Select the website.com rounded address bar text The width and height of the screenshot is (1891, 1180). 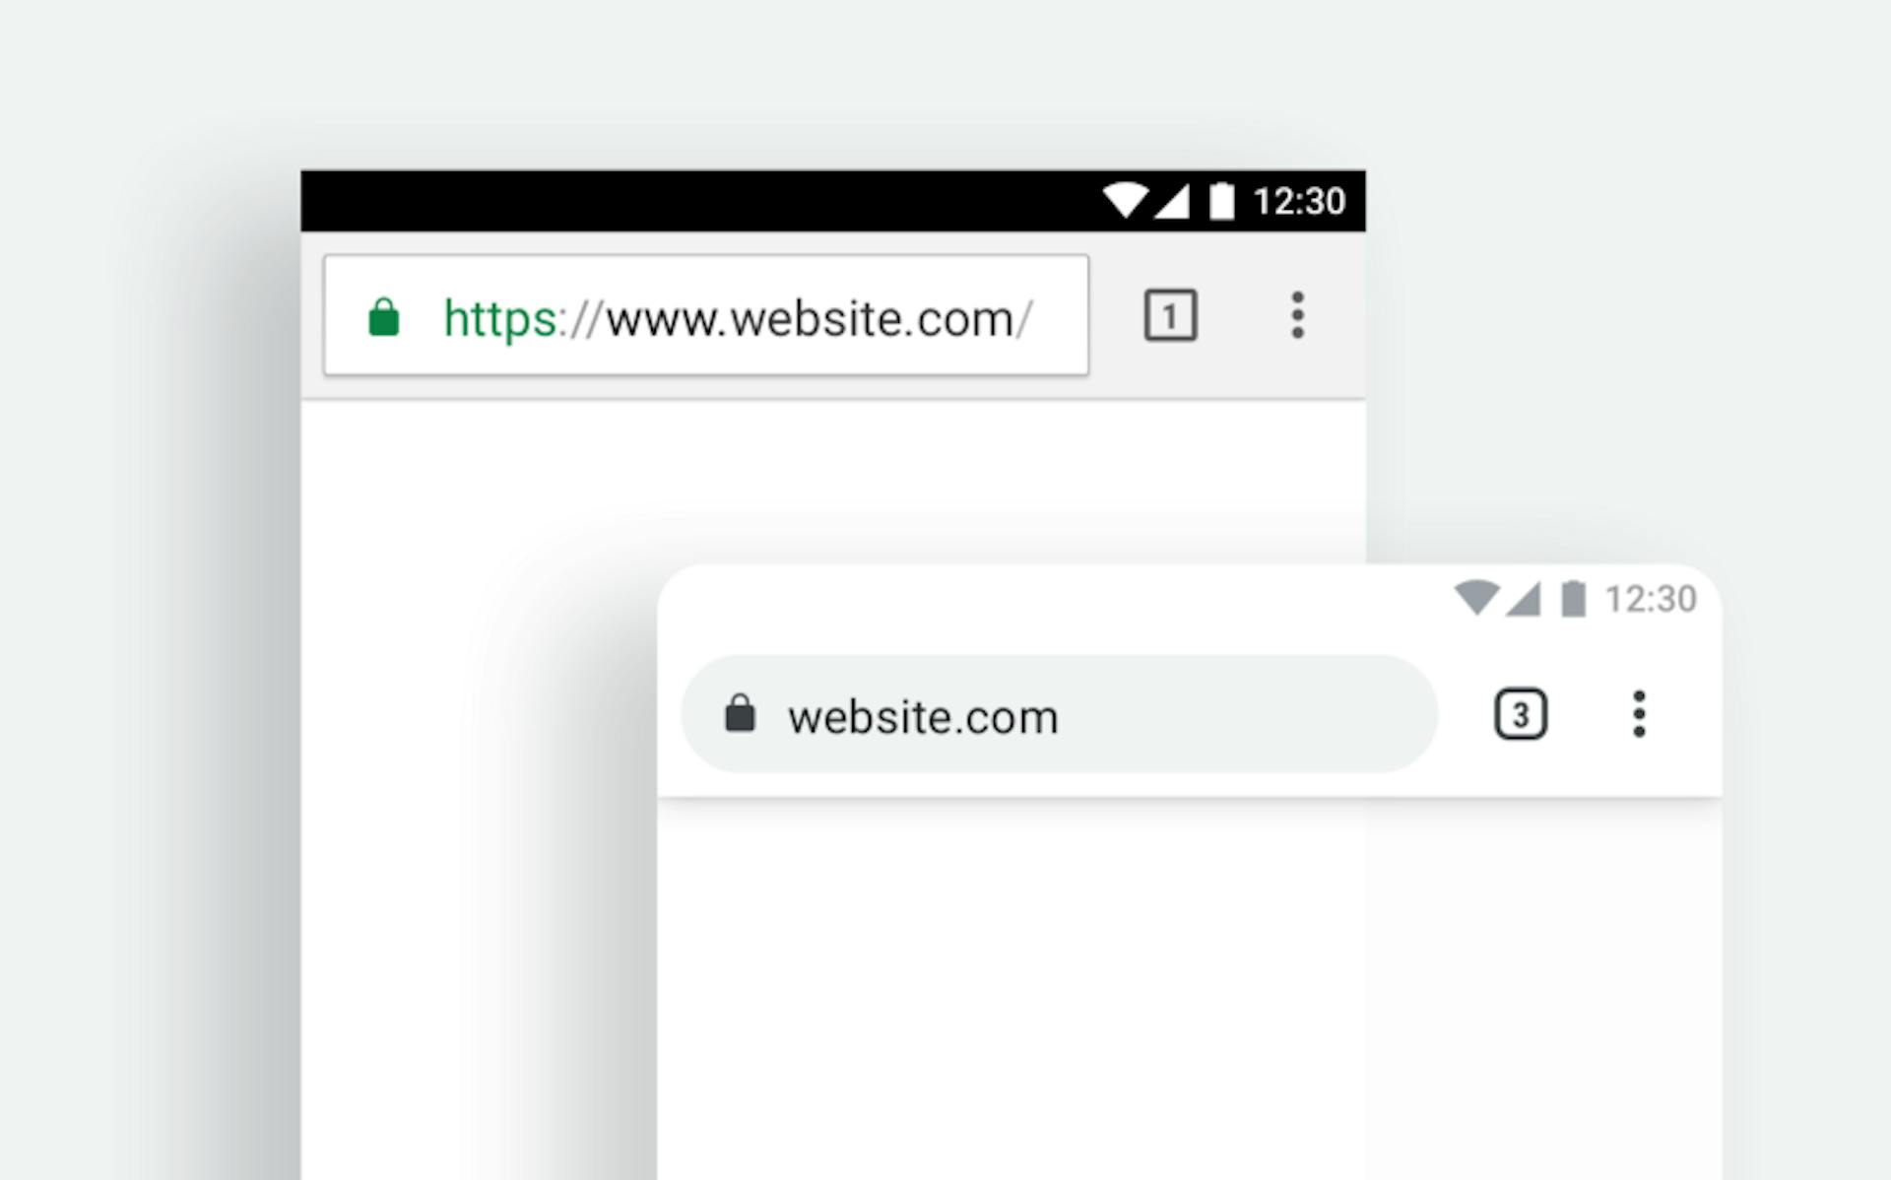point(923,716)
